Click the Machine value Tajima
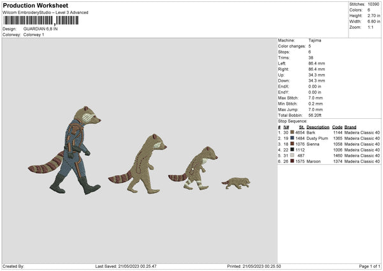The height and width of the screenshot is (271, 383). pyautogui.click(x=315, y=40)
